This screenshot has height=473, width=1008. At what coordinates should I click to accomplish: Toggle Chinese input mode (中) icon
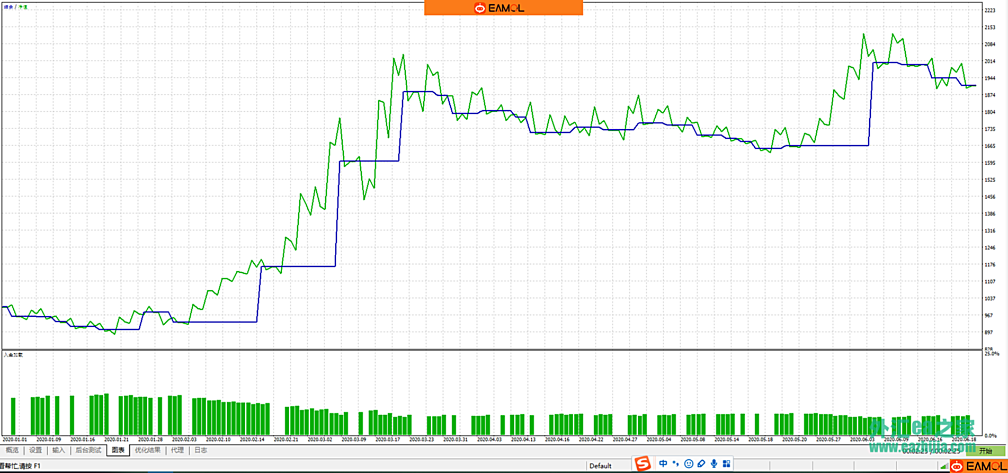[663, 464]
